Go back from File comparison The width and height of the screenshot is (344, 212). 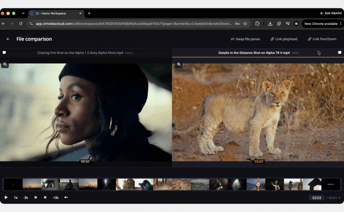click(x=8, y=39)
